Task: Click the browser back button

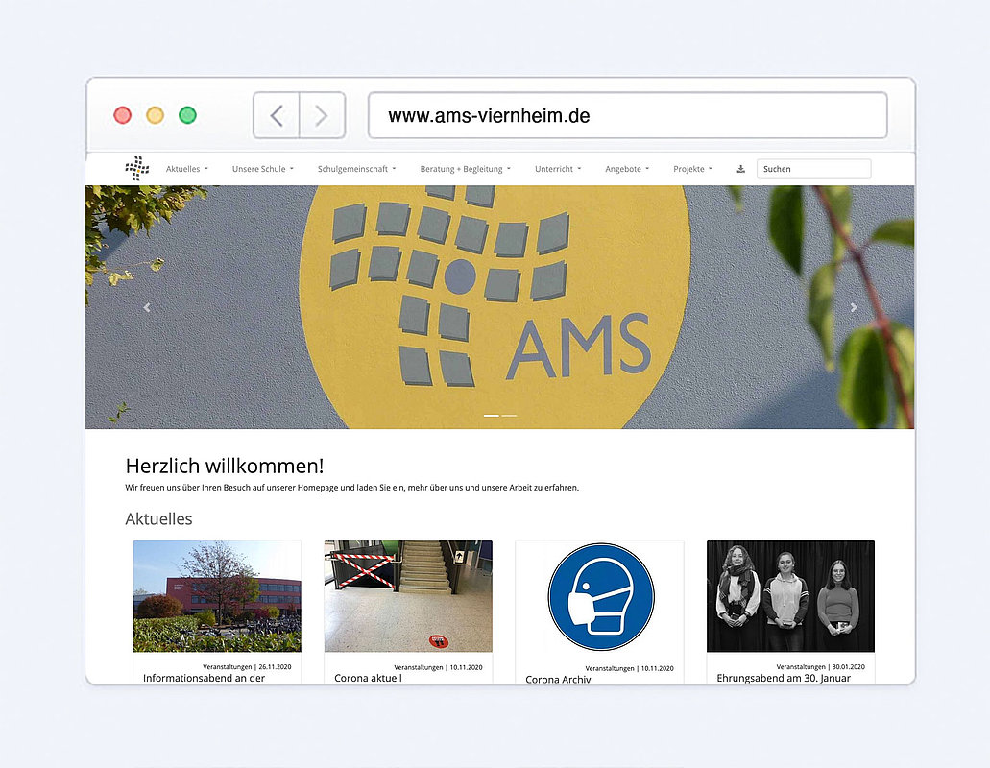Action: click(277, 116)
